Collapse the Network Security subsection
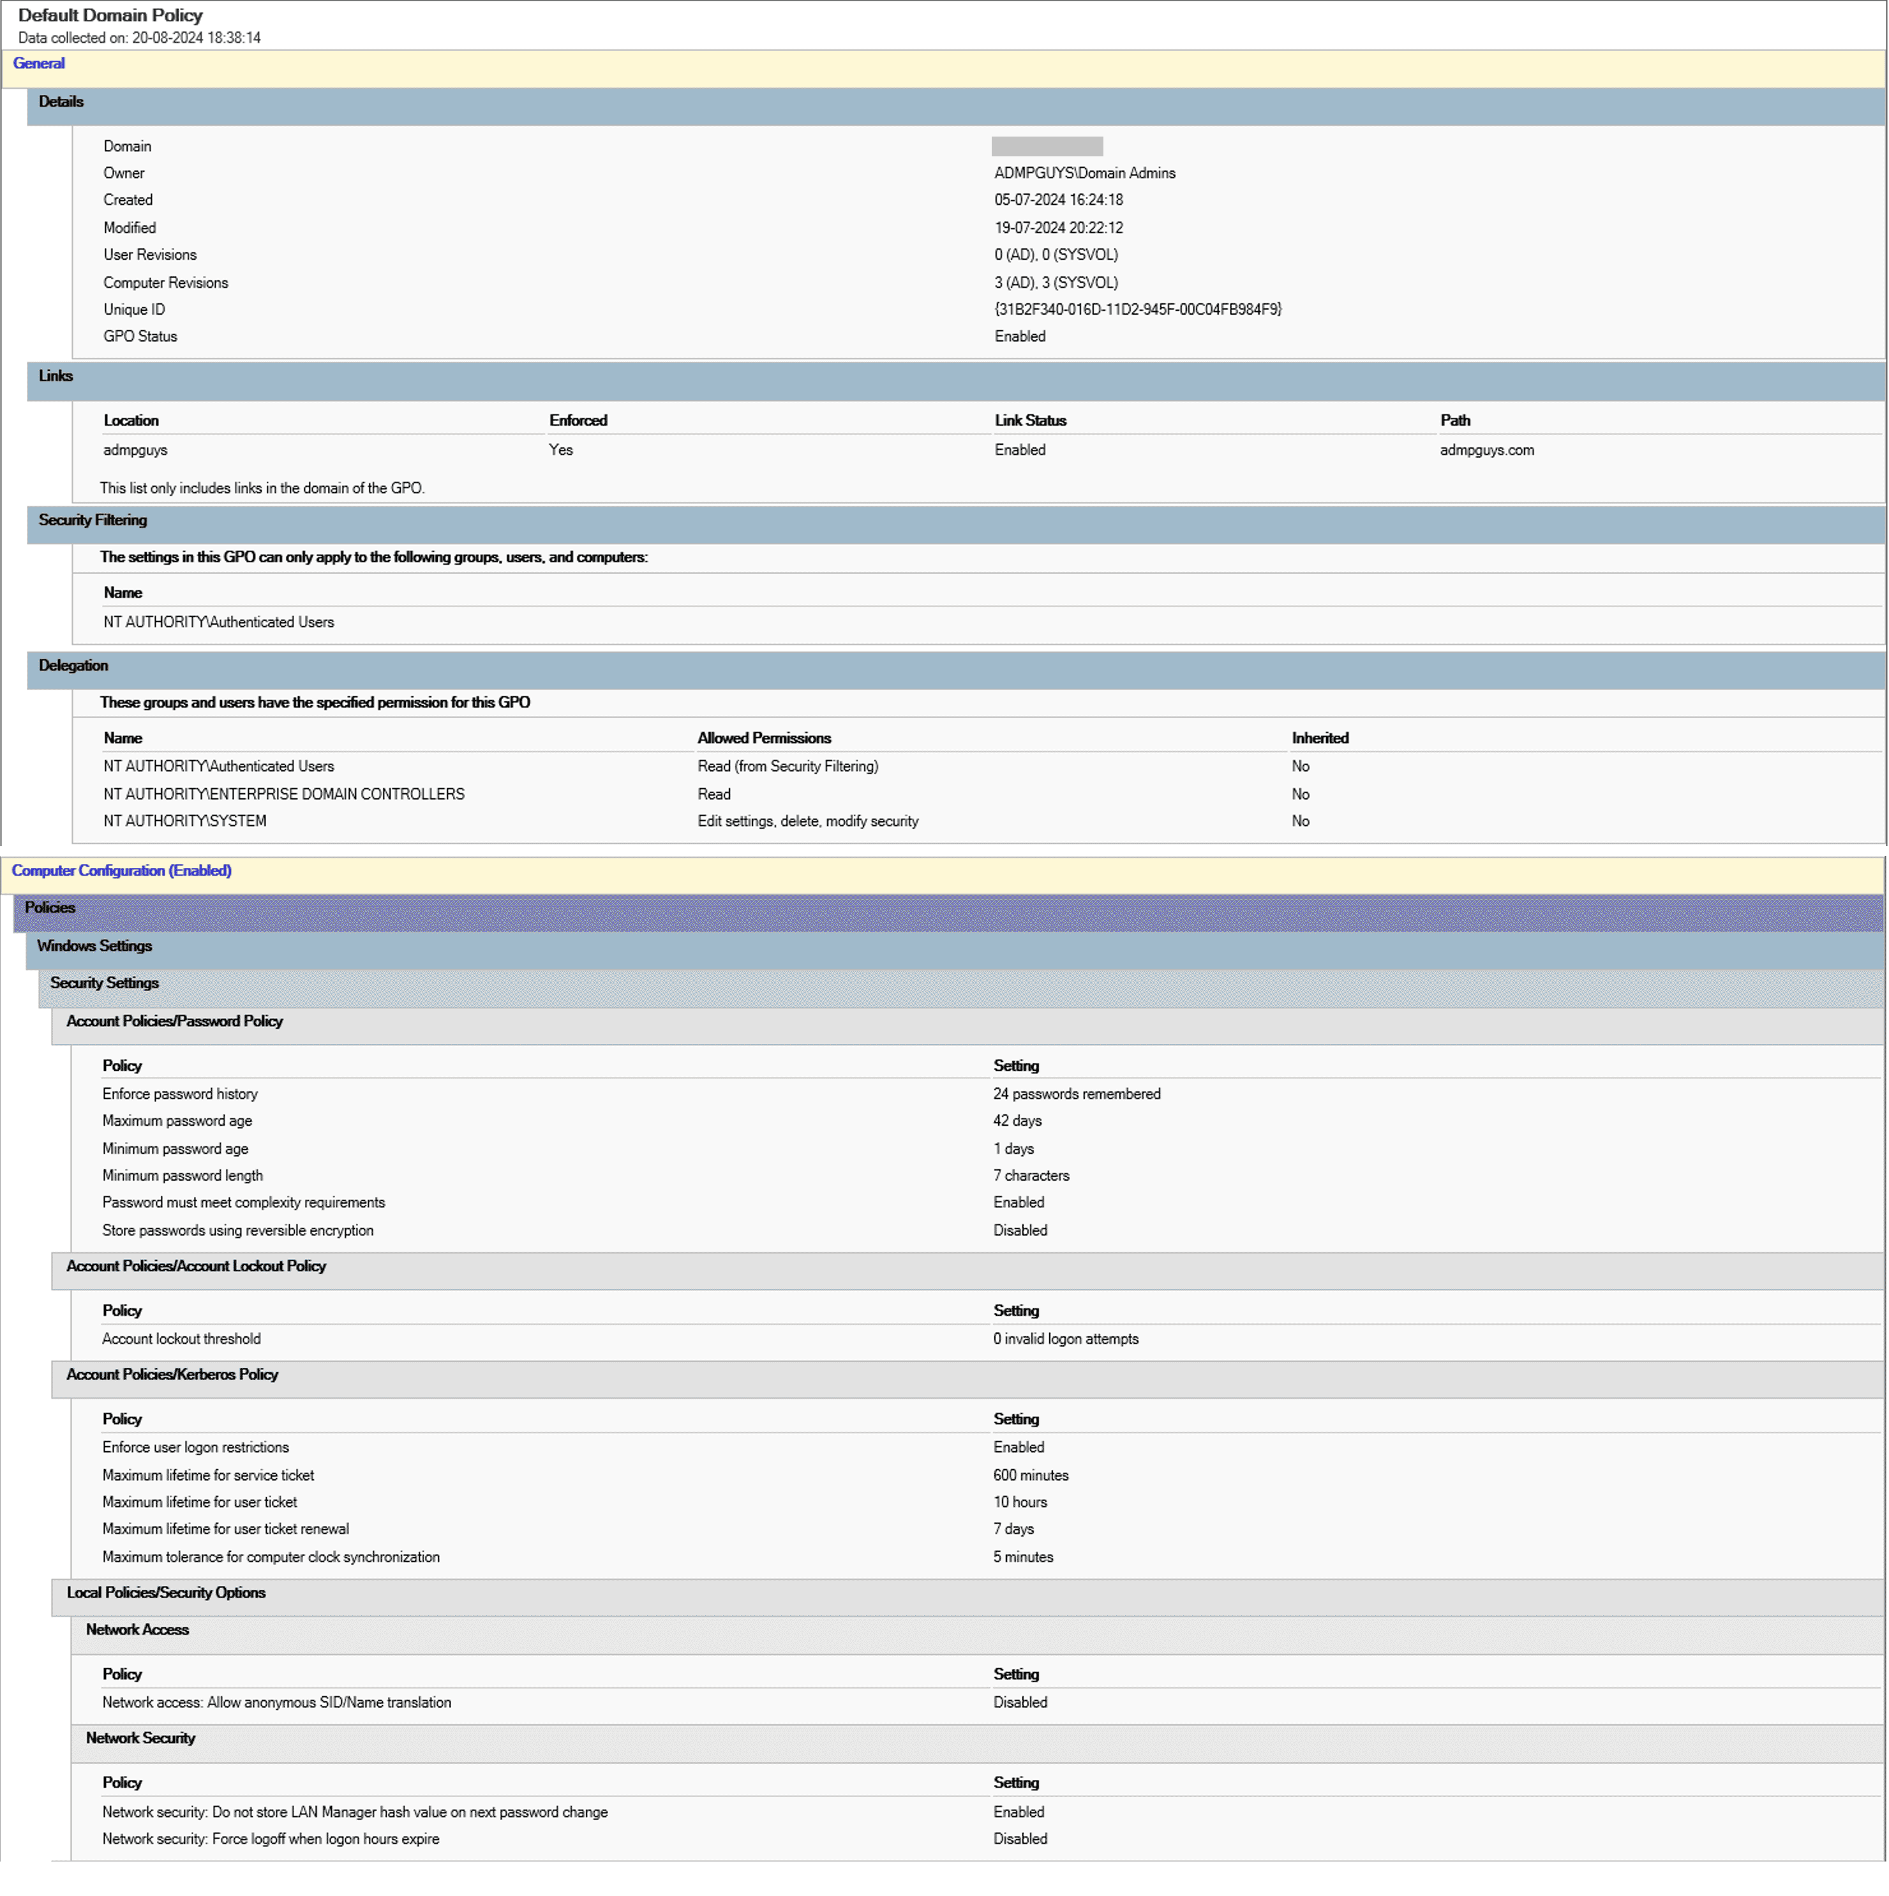Image resolution: width=1889 pixels, height=1896 pixels. coord(140,1737)
